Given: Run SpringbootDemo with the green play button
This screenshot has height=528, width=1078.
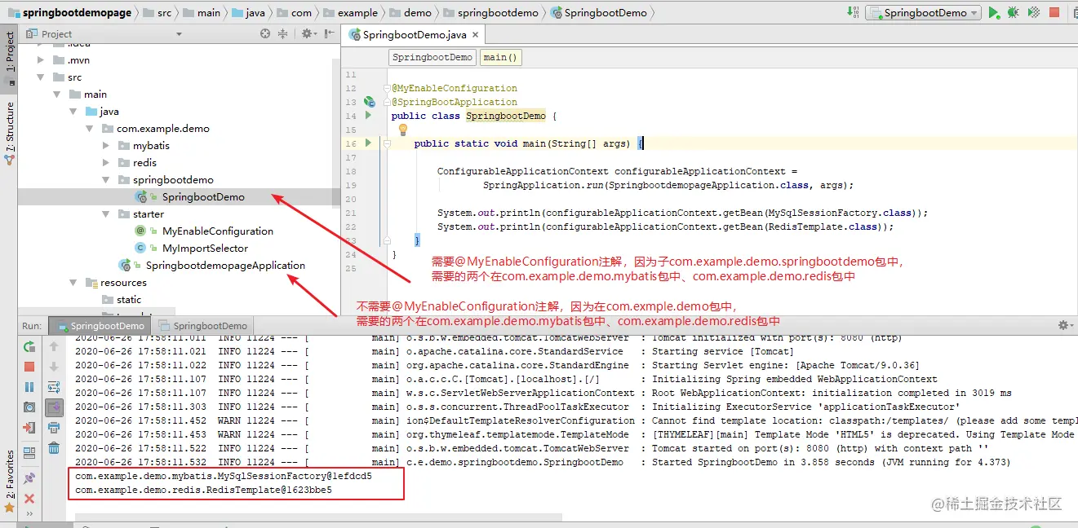Looking at the screenshot, I should click(x=993, y=12).
